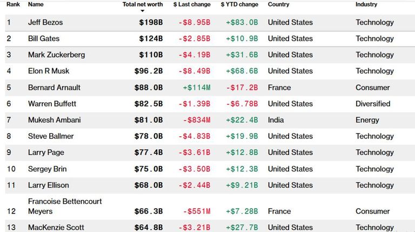Sort by the $ Last change header
The width and height of the screenshot is (415, 232).
pos(192,4)
